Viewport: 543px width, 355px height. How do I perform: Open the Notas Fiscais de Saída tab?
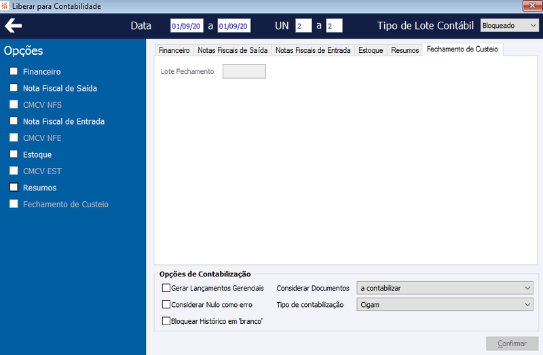[x=232, y=50]
